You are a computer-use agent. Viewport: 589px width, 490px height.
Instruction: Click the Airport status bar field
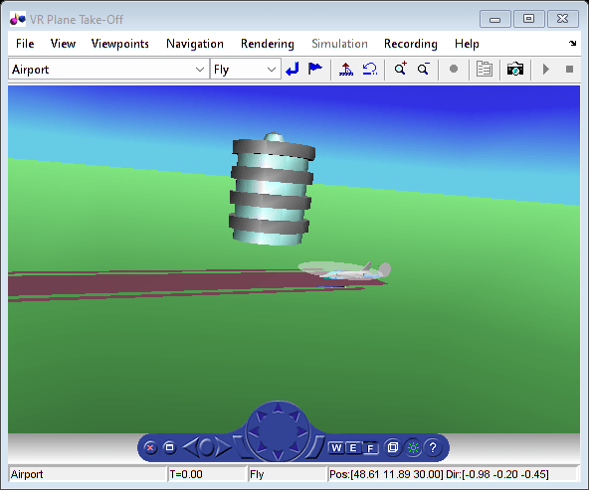pyautogui.click(x=88, y=474)
